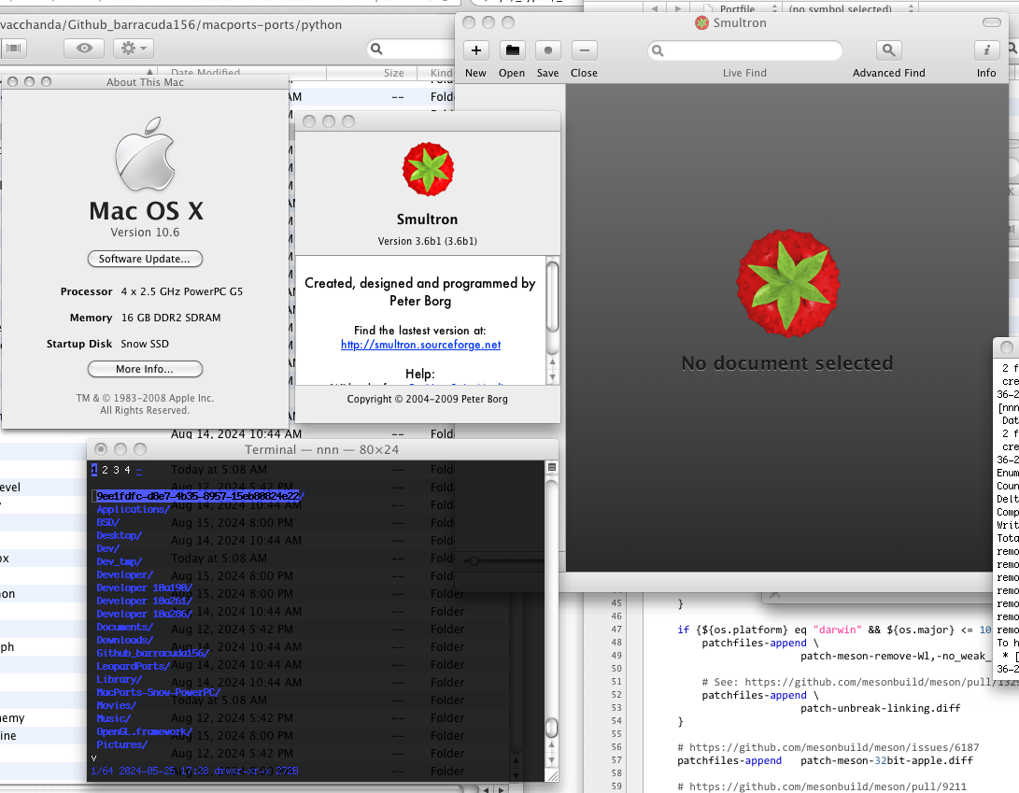Click the Save icon in Smultron toolbar
Screen dimensions: 1019x793
[x=548, y=50]
